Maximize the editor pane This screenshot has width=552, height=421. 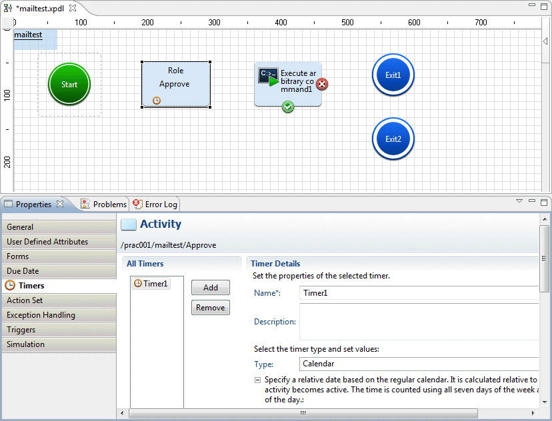[544, 6]
